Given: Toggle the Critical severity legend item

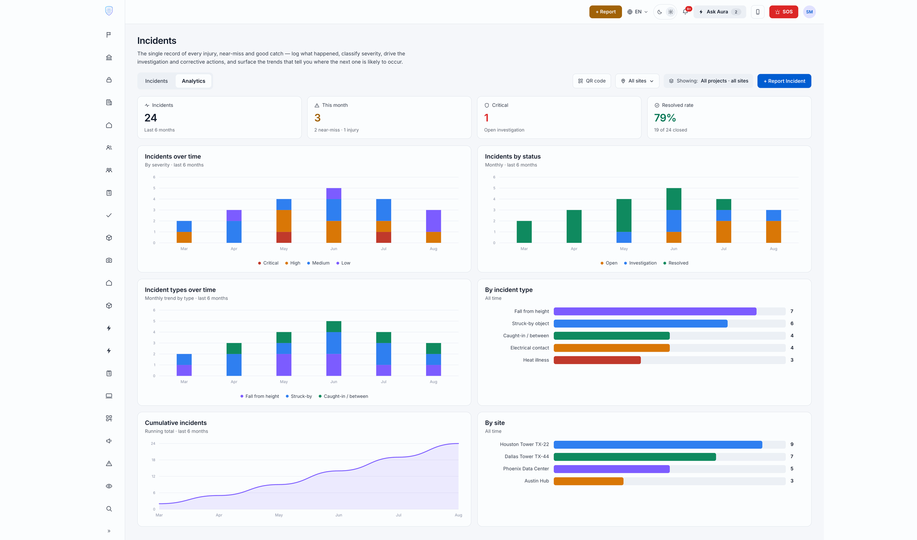Looking at the screenshot, I should point(268,263).
